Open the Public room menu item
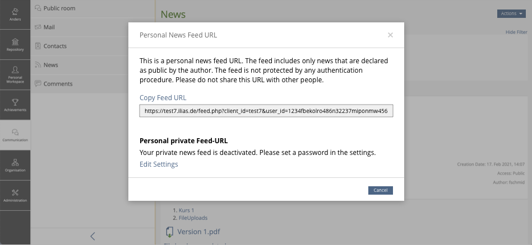Image resolution: width=532 pixels, height=245 pixels. [x=59, y=8]
